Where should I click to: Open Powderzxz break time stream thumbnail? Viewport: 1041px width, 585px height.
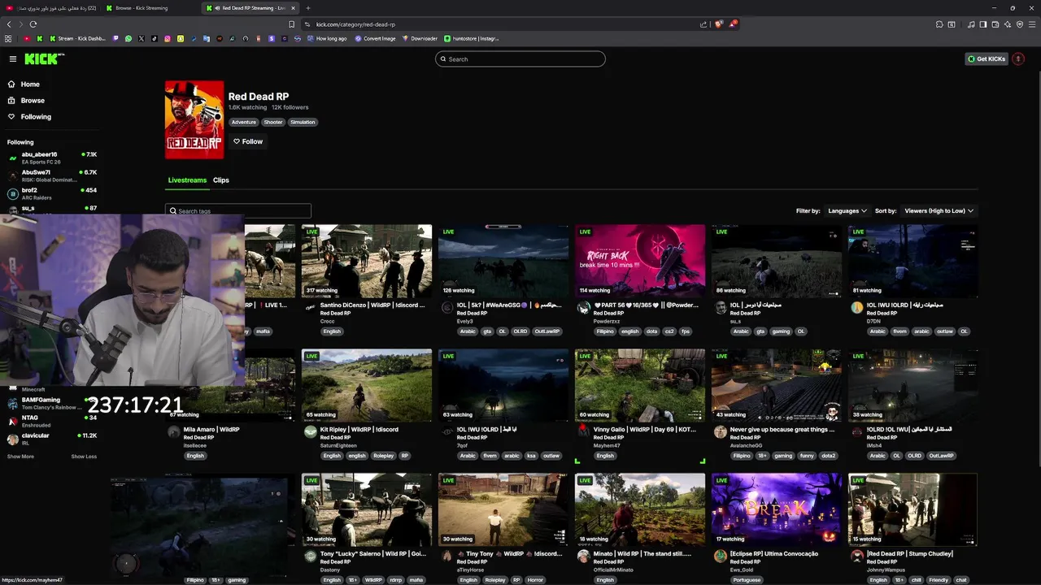(640, 261)
